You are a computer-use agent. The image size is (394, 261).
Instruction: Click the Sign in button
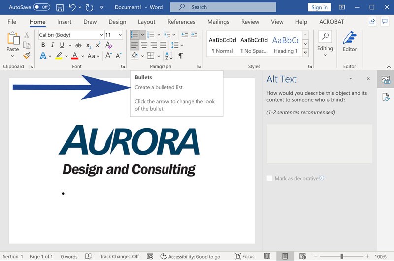tap(319, 7)
